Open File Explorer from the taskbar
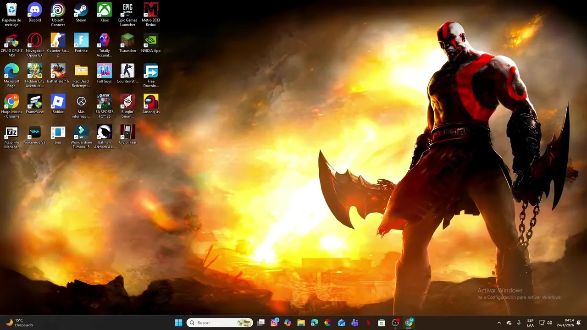The height and width of the screenshot is (330, 587). [301, 323]
